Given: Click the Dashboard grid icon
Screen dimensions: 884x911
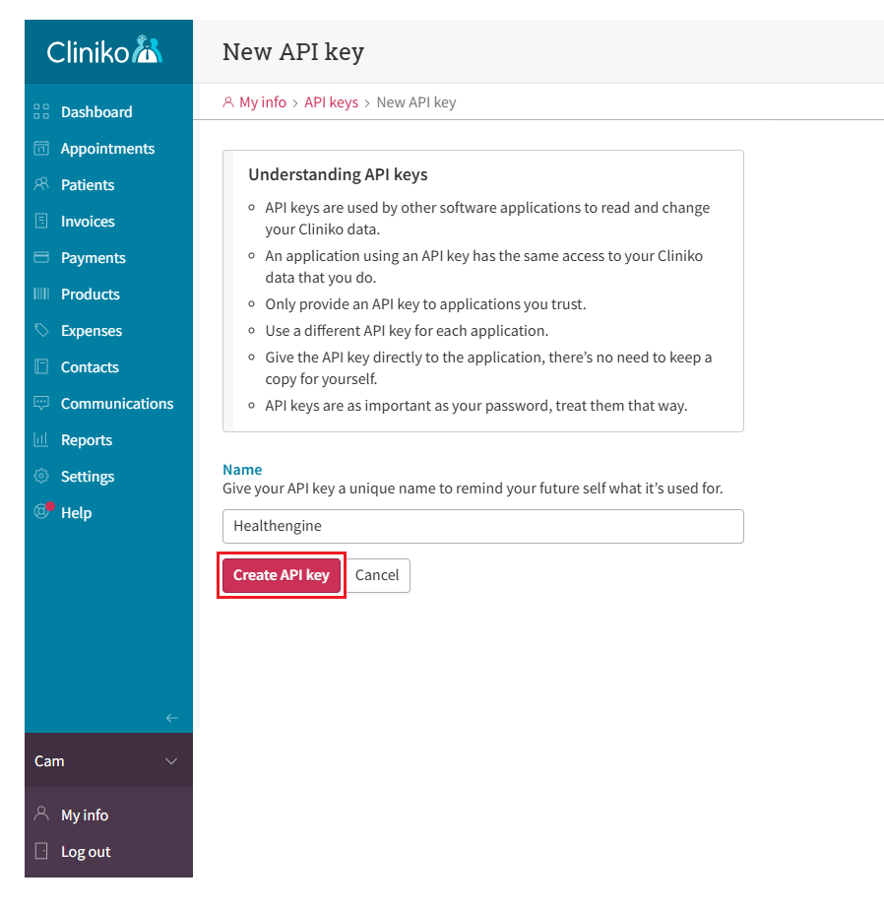Looking at the screenshot, I should tap(41, 111).
